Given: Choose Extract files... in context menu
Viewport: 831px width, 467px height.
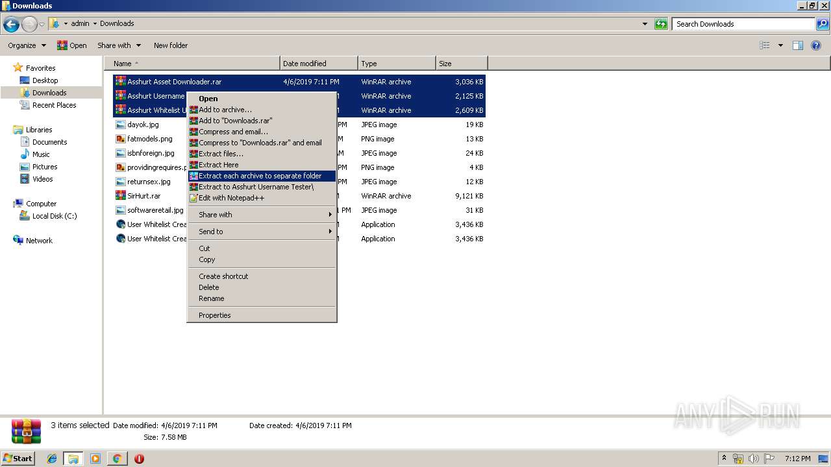Looking at the screenshot, I should coord(262,154).
